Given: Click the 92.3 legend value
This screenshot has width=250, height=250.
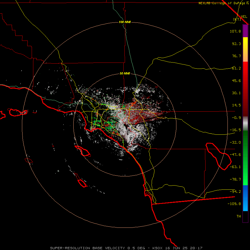Looking at the screenshot, I should click(236, 44).
